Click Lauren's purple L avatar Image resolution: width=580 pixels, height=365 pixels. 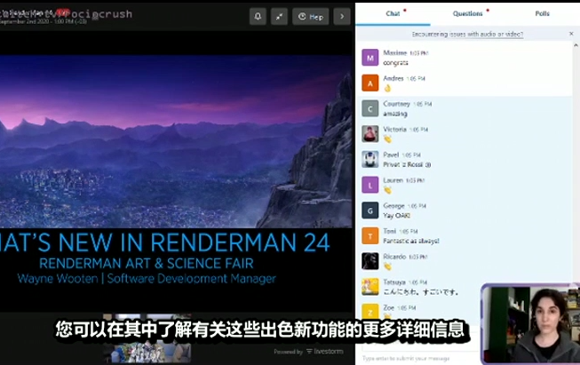coord(369,186)
